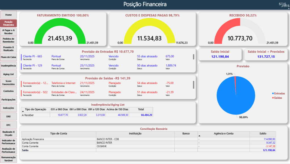290x164 pixels.
Task: Sort by the Agência e Conta column arrow
Action: pyautogui.click(x=199, y=136)
